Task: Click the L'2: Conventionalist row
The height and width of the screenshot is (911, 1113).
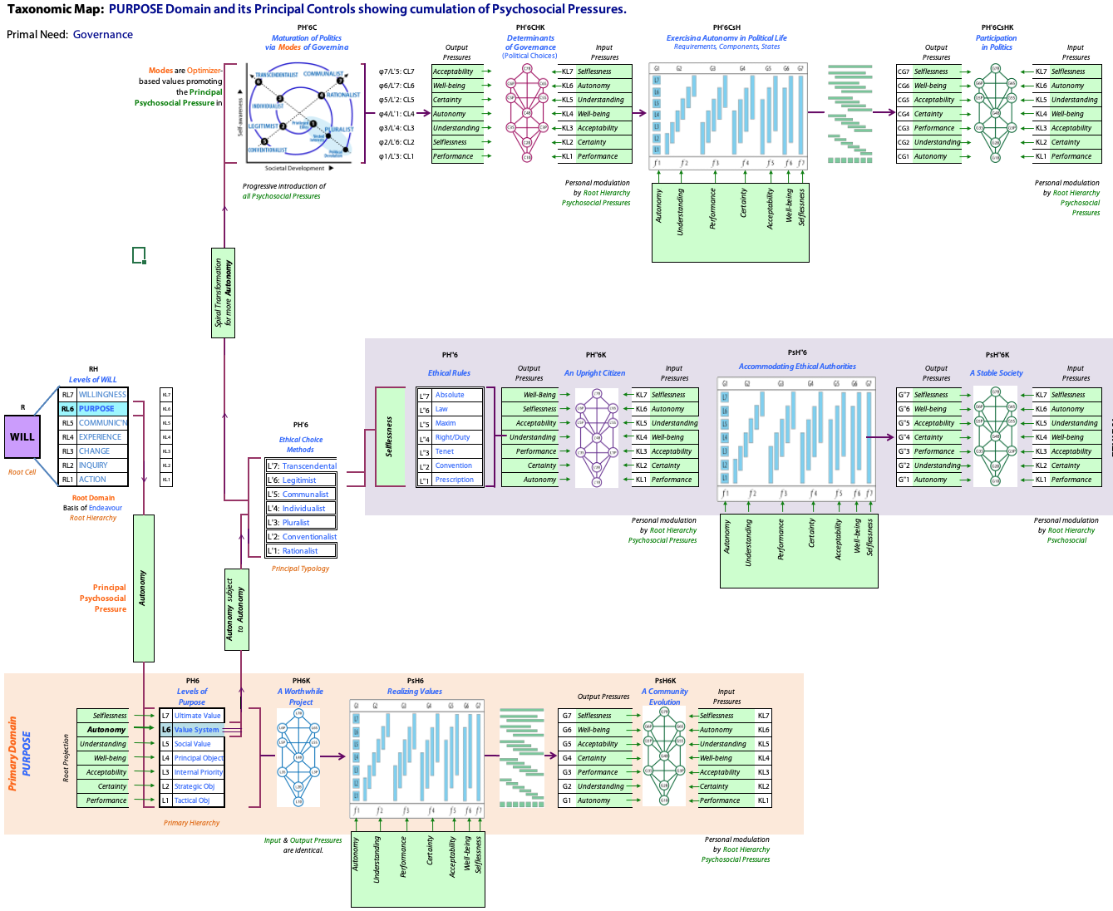Action: click(x=301, y=537)
